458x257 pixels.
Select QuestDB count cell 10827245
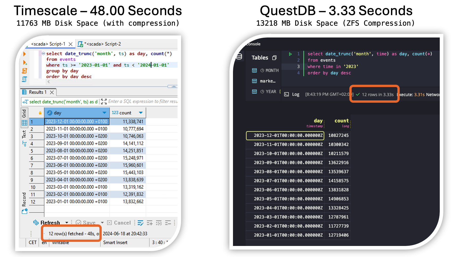click(338, 136)
